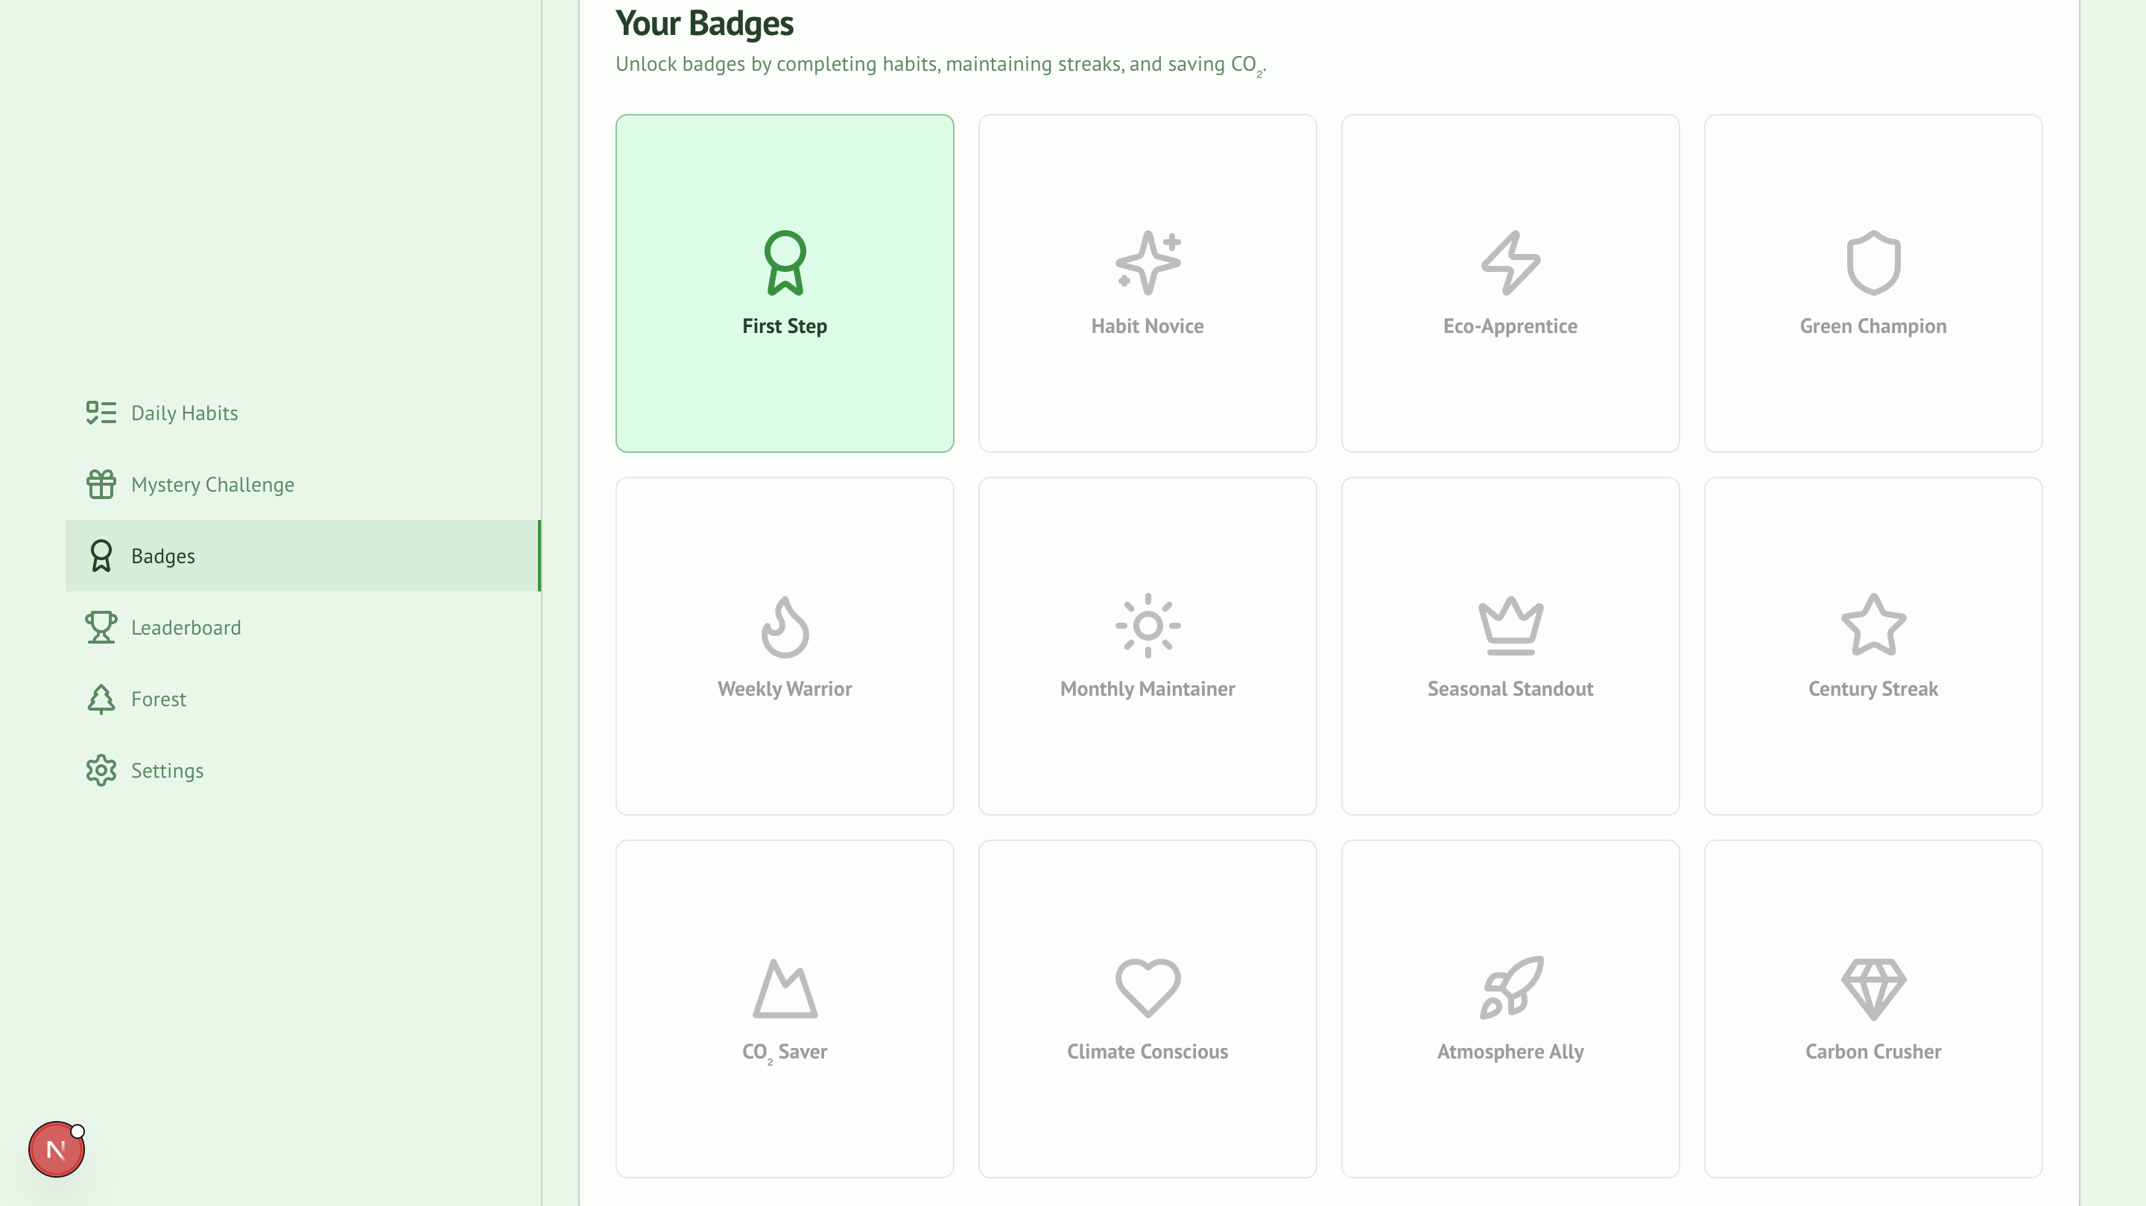
Task: Click the Habit Novice sparkles icon
Action: pyautogui.click(x=1148, y=262)
